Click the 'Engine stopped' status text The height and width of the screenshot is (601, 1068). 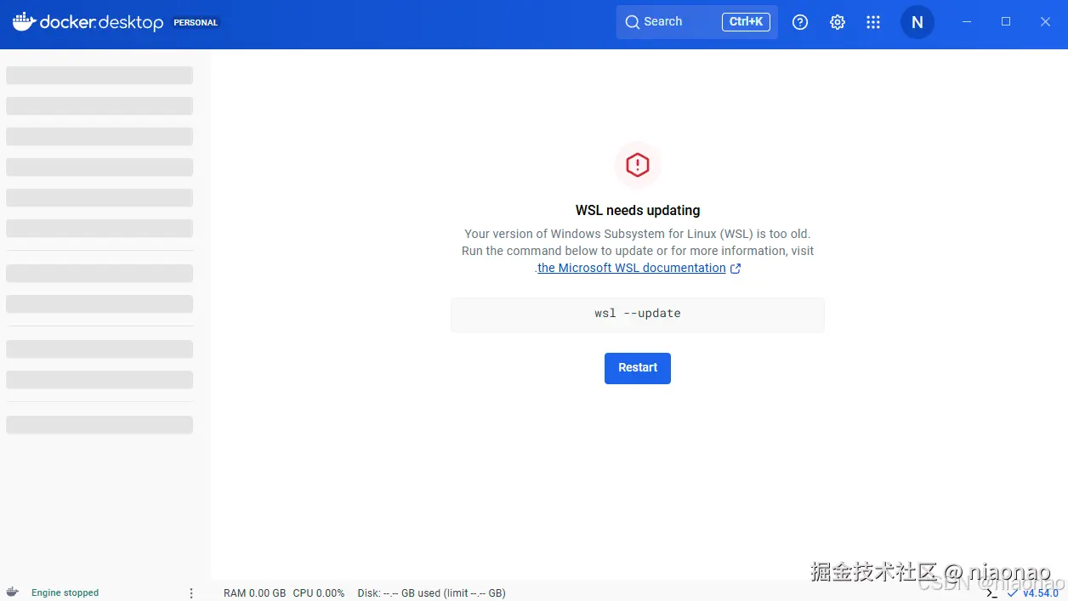tap(65, 592)
